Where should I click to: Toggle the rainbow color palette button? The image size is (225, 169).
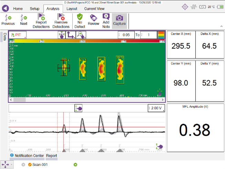click(161, 35)
